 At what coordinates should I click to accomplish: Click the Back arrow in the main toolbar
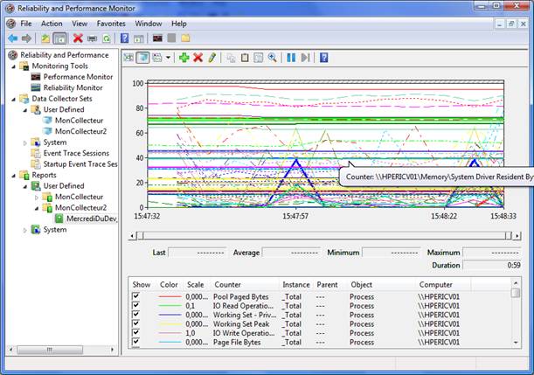[13, 38]
